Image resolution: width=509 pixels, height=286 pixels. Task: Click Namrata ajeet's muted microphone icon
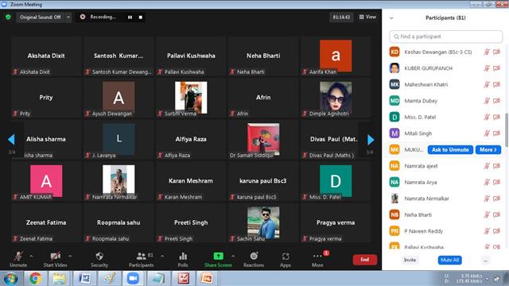487,166
